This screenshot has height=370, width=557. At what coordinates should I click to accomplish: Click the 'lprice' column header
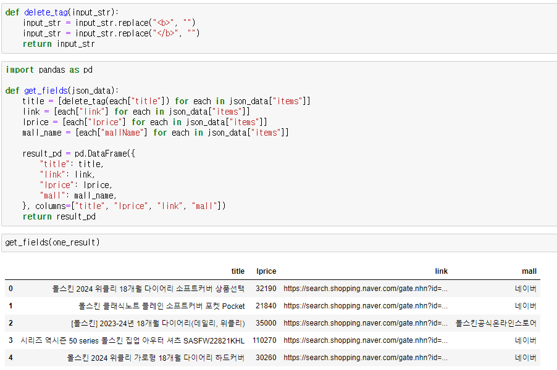[266, 271]
